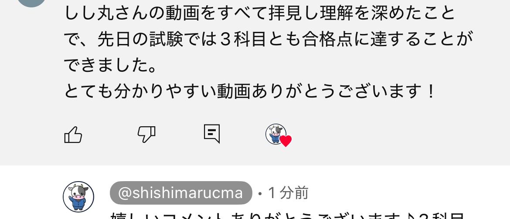Tap the text できました。

point(111,67)
